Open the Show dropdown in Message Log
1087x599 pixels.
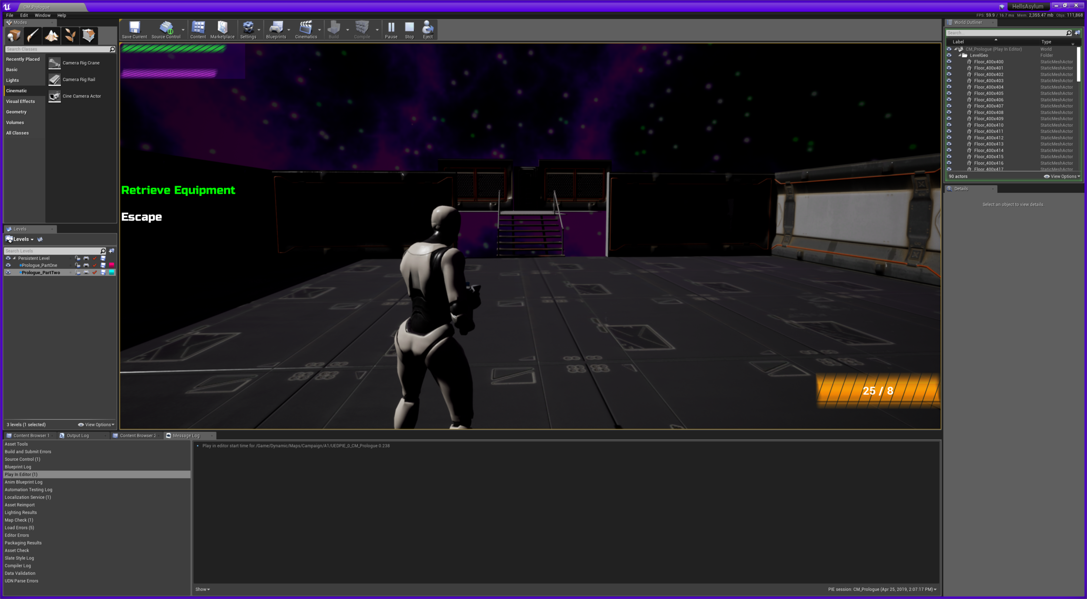(x=202, y=589)
